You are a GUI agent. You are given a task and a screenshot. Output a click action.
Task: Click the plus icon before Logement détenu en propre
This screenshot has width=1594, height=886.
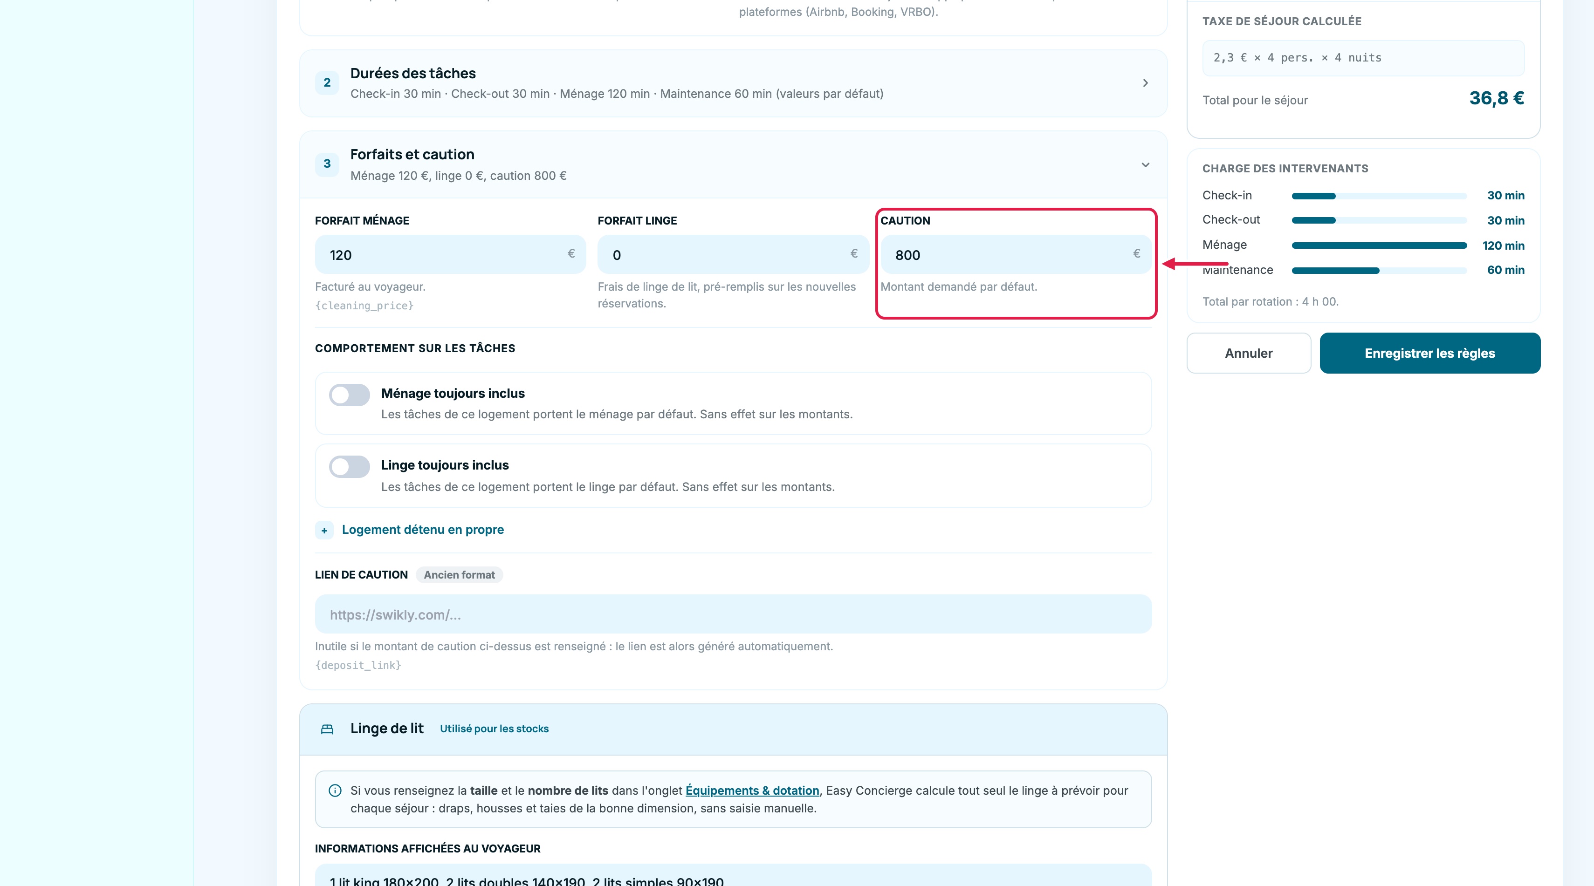pos(324,531)
